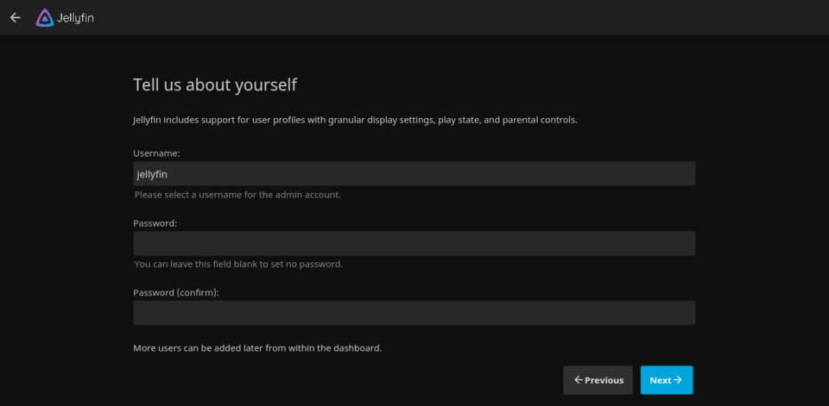Click 'More users can be added later' text
Screen dimensions: 829x406
point(257,348)
